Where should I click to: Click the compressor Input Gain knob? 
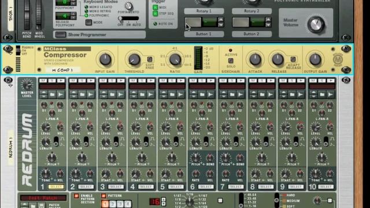[105, 60]
